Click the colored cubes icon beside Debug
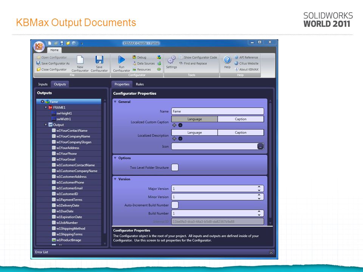Screen dimensions: 363x272 [159, 57]
